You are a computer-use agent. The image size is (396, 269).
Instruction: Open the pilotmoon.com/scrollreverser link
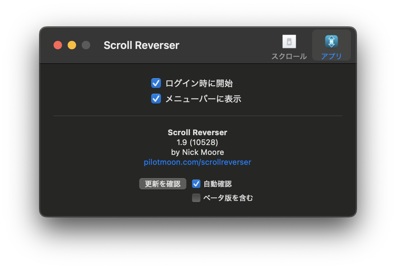[197, 162]
